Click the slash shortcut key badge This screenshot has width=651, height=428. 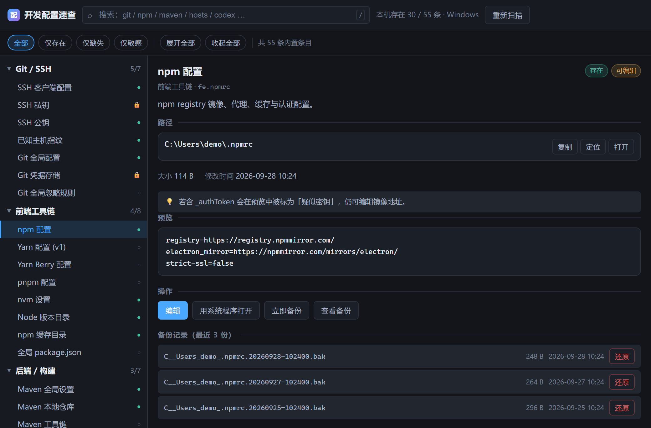coord(361,15)
